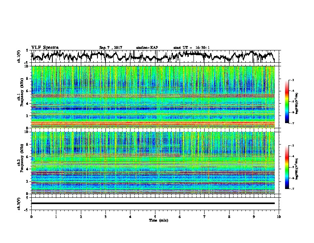Click the "-3" label on ch.1 color scale

[x=292, y=80]
